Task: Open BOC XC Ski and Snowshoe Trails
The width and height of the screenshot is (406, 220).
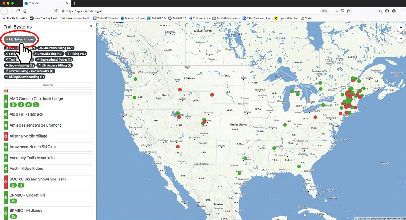Action: (48, 182)
